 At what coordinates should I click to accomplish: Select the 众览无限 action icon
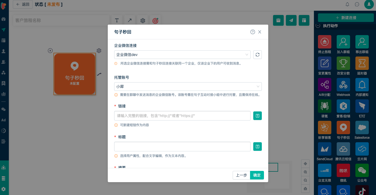pyautogui.click(x=325, y=170)
